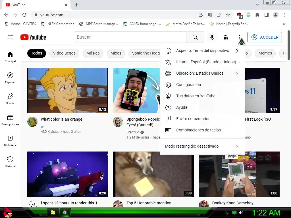Open Donkey Kong Gameboy video thumbnail
Viewport: 291px width, 218px height.
[x=239, y=174]
